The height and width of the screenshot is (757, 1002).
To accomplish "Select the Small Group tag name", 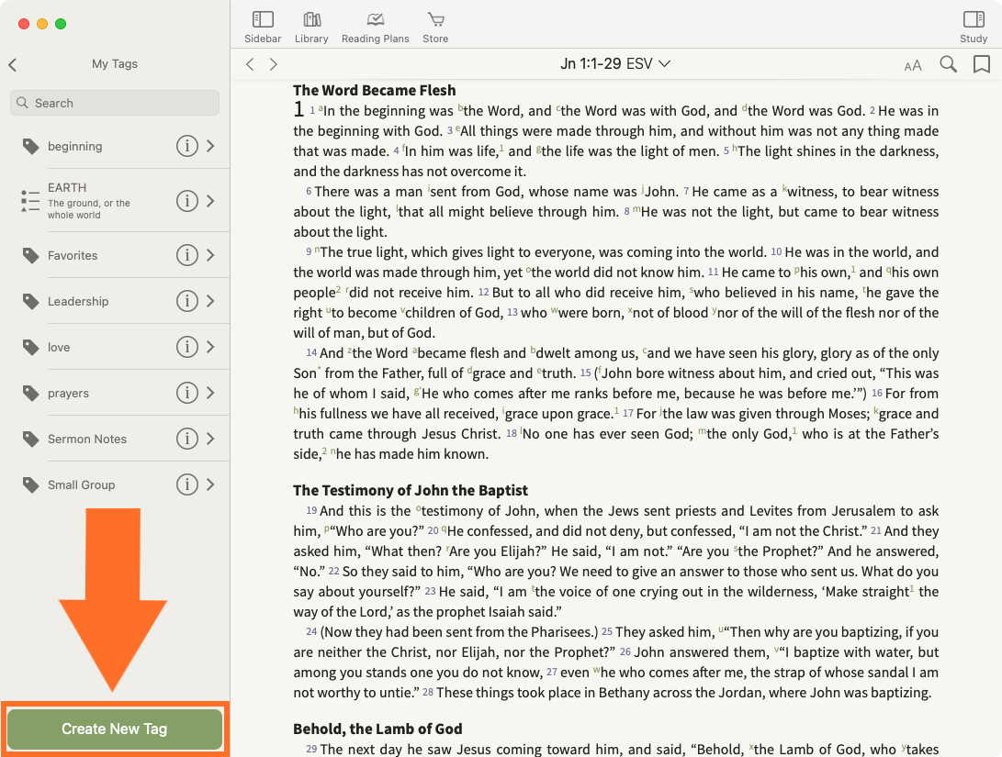I will 81,485.
